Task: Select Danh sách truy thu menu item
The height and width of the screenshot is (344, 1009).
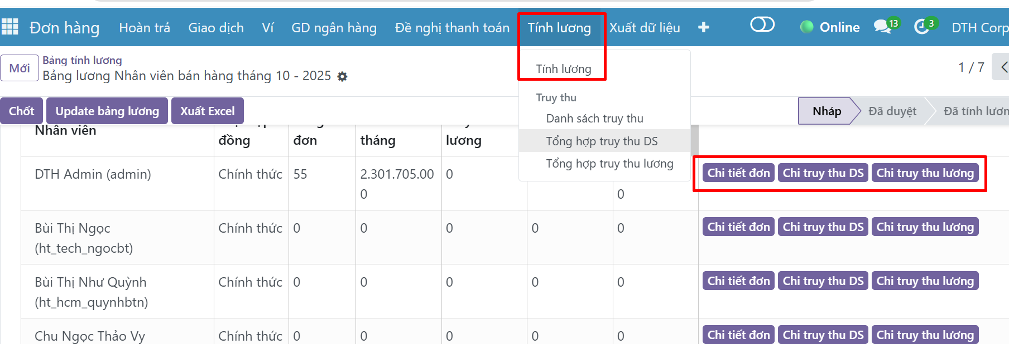Action: 594,119
